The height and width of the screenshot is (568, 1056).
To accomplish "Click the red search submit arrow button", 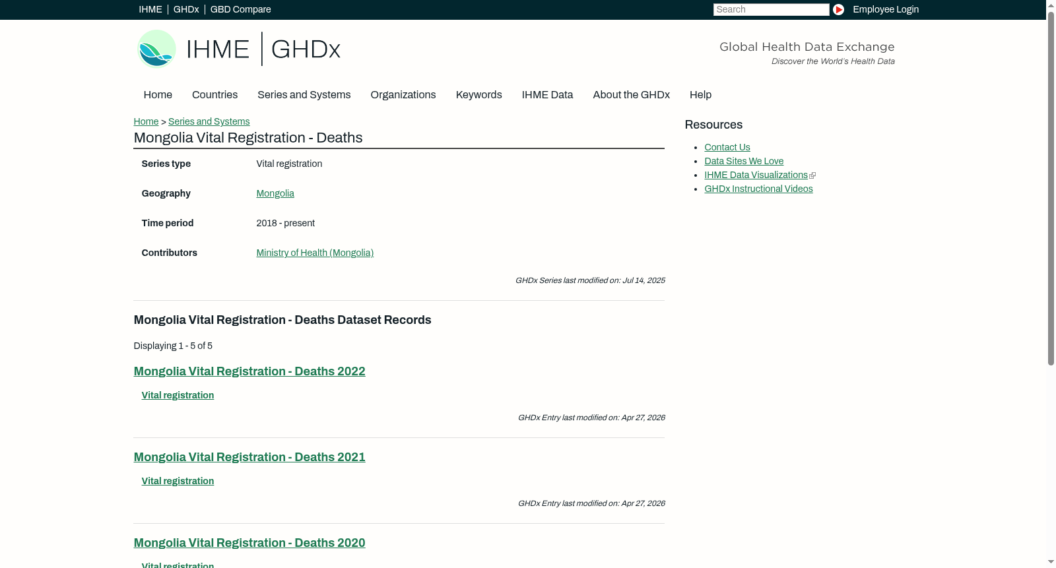I will tap(838, 9).
